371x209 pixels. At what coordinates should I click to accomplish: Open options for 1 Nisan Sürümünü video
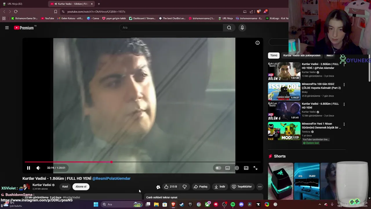344,125
